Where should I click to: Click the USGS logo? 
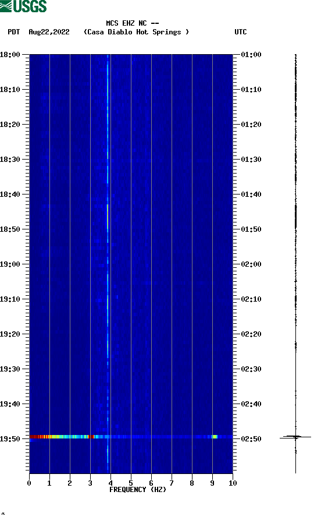23,6
